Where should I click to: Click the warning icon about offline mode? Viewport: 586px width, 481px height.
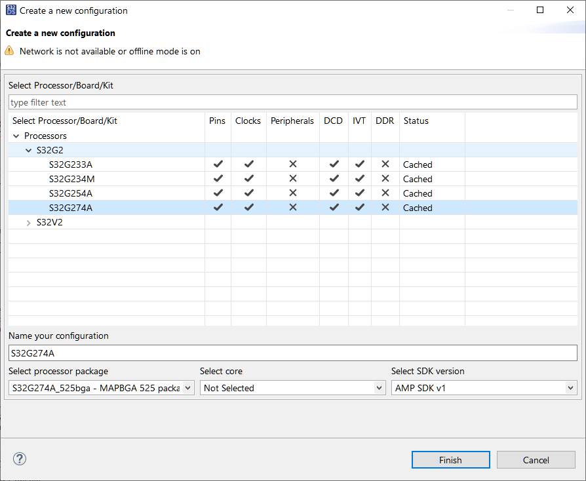click(x=9, y=50)
